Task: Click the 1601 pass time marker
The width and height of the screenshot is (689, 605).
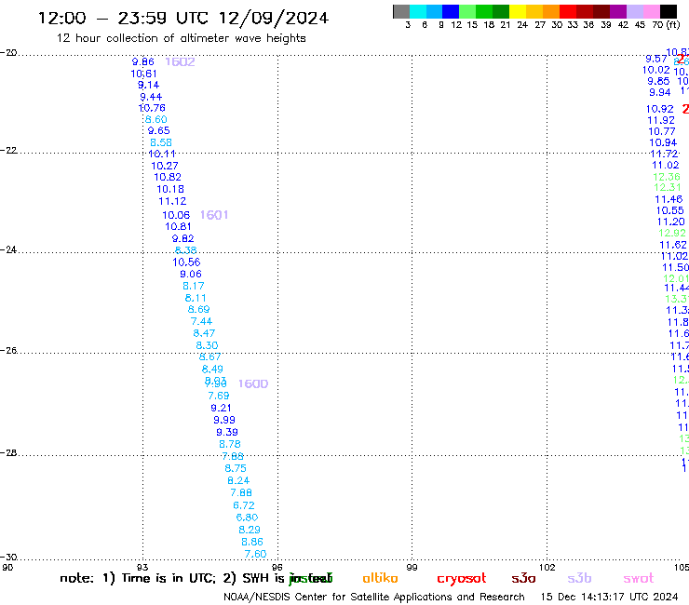Action: click(214, 215)
